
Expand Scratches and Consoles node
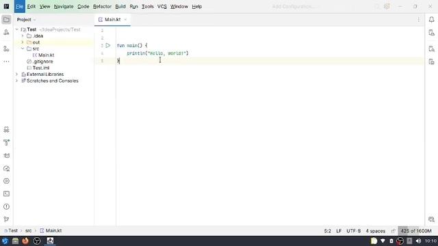click(16, 81)
